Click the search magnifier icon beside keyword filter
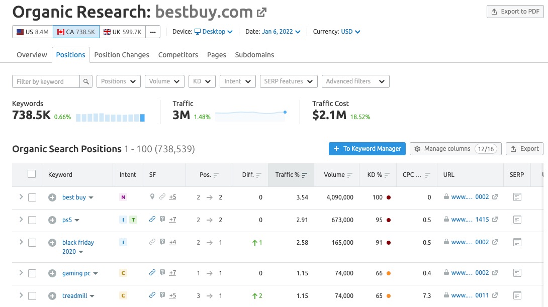548x307 pixels. (x=86, y=81)
